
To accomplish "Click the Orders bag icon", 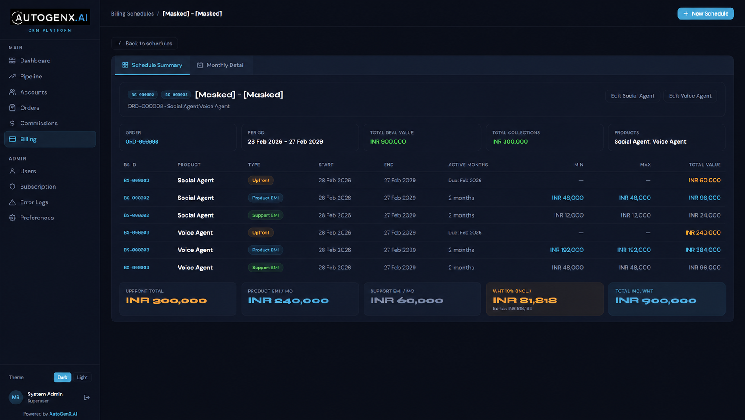I will point(12,107).
